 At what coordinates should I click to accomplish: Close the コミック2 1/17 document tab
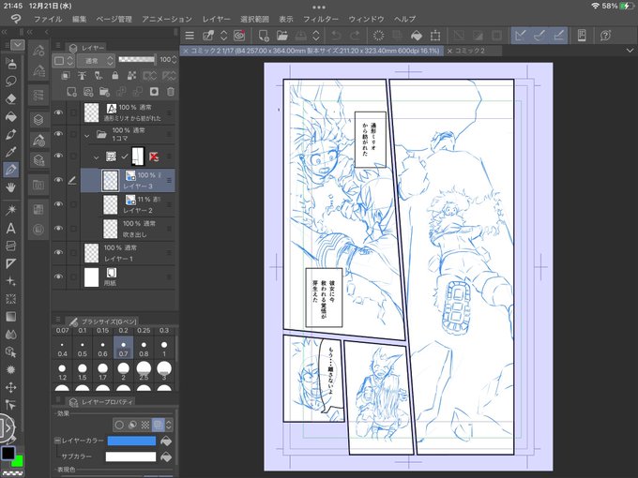click(186, 51)
